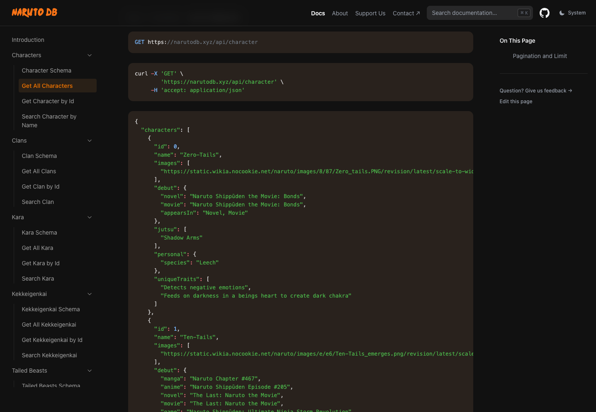Click the moon theme icon

562,13
